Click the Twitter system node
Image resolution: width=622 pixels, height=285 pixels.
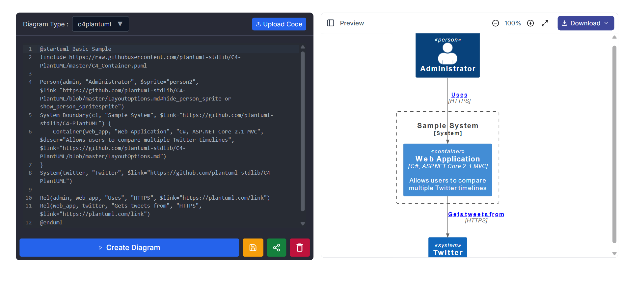[x=447, y=247]
